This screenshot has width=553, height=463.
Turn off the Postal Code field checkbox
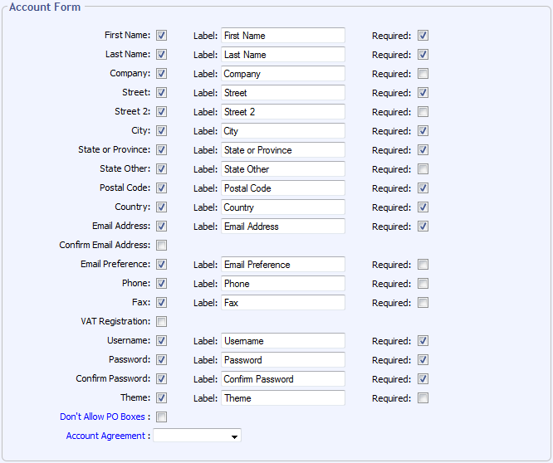pos(161,188)
